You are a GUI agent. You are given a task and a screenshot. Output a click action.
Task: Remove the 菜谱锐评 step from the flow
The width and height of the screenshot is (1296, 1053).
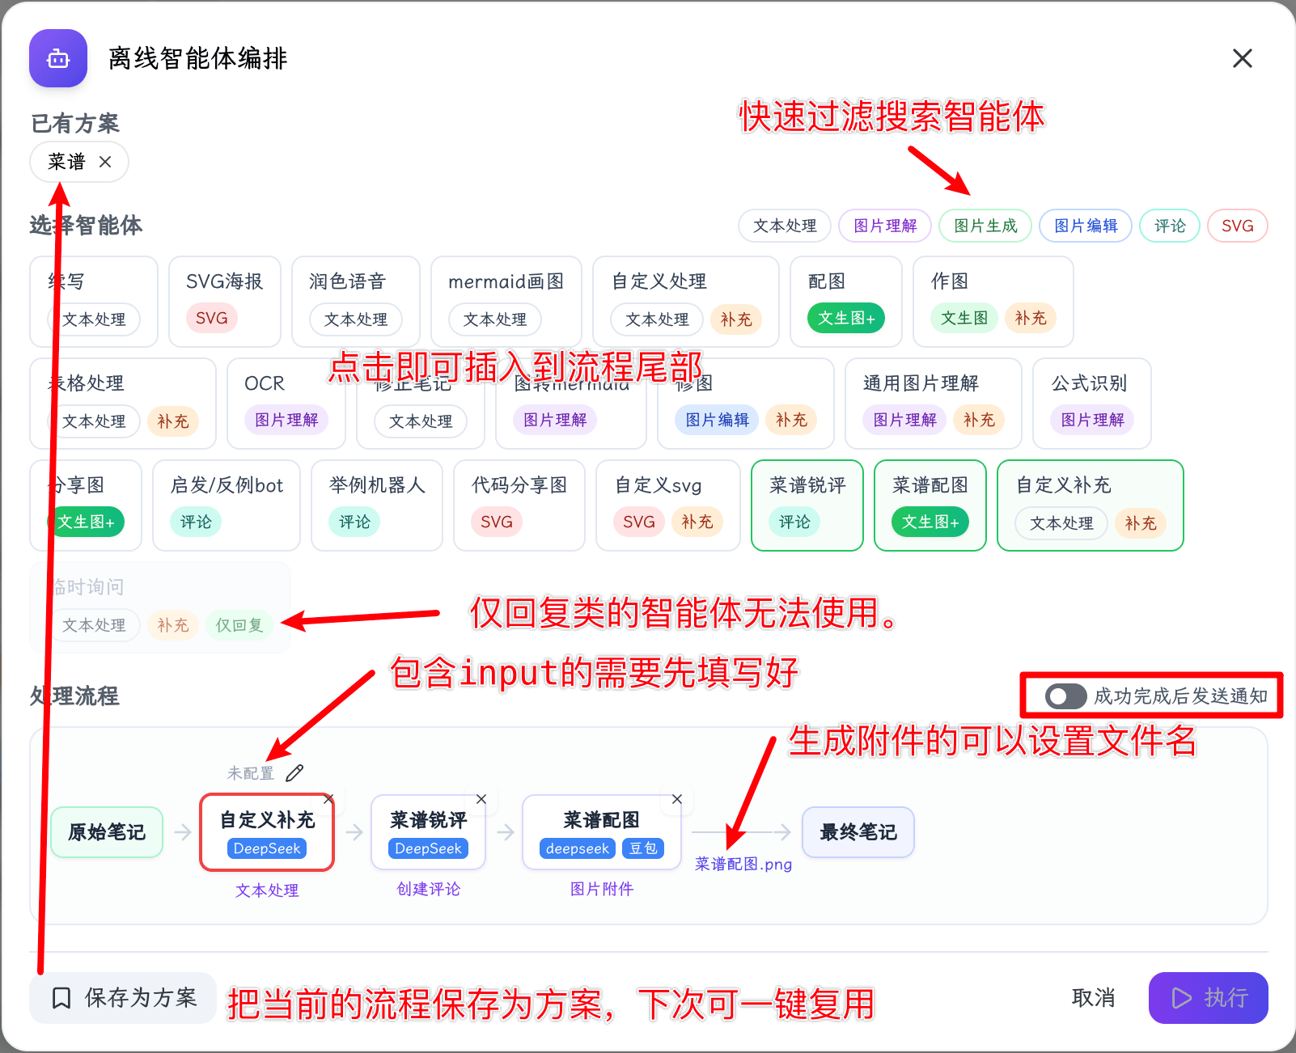481,799
